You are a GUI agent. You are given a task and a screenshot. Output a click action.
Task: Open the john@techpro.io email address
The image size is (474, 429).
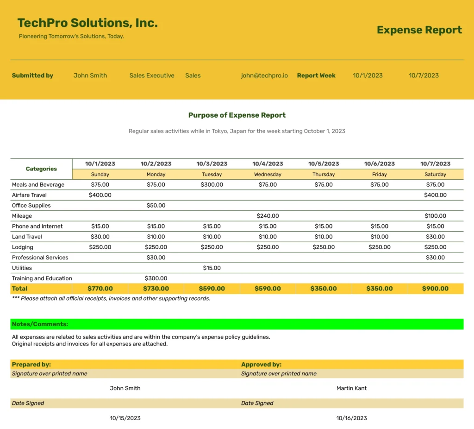tap(264, 76)
